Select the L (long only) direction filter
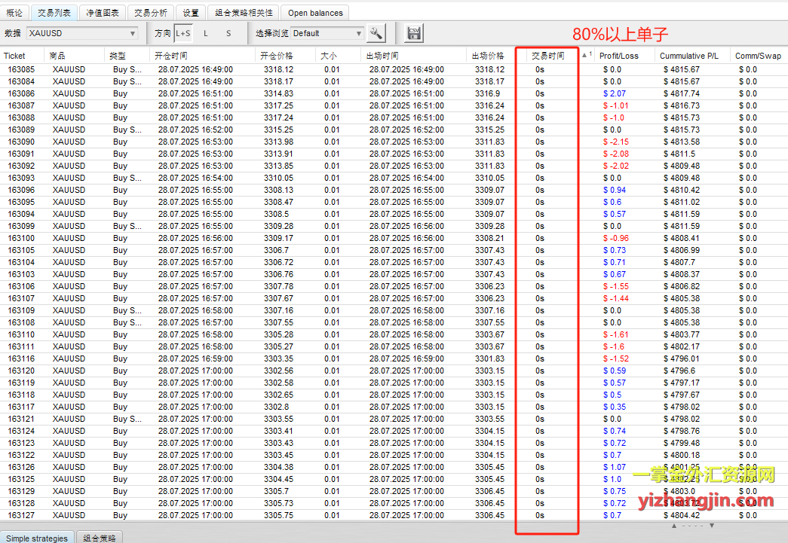 [x=206, y=33]
